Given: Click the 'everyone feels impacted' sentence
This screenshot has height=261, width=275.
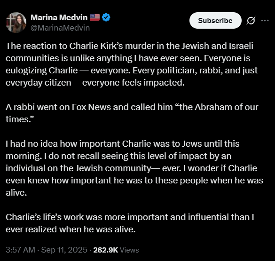Looking at the screenshot, I should click(134, 82).
